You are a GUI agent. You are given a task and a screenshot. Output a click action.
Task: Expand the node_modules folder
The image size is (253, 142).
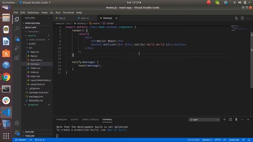pyautogui.click(x=37, y=39)
